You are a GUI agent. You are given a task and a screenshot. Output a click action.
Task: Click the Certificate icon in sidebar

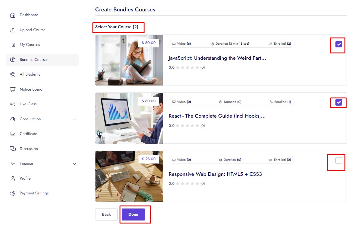13,134
